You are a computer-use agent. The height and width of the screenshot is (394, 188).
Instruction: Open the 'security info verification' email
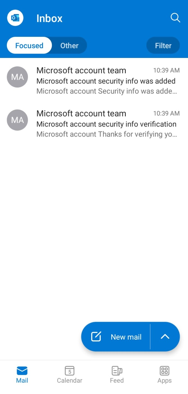94,124
